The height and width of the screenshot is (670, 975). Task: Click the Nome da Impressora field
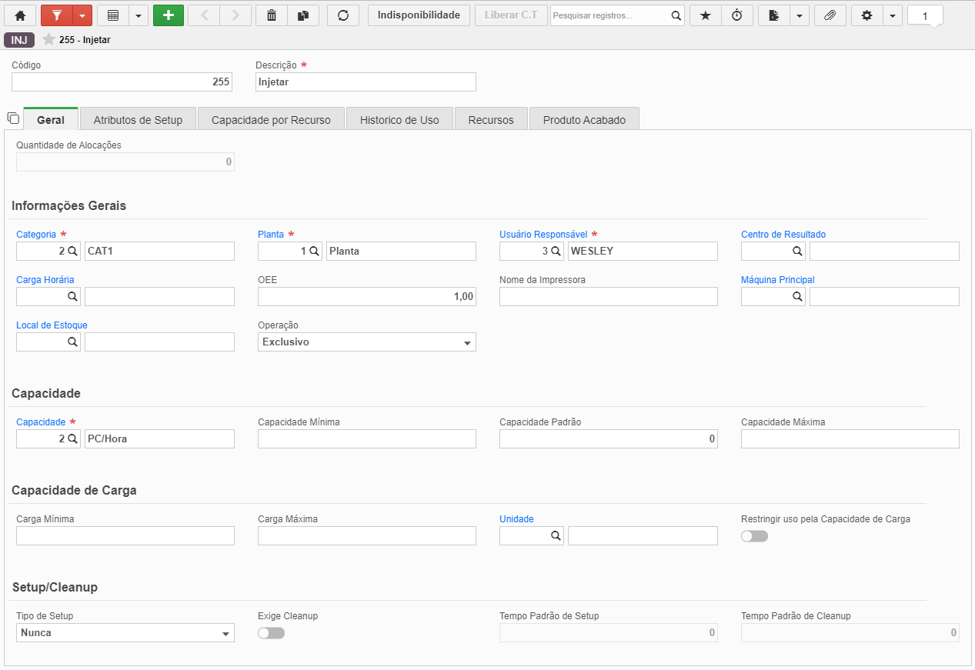tap(609, 296)
